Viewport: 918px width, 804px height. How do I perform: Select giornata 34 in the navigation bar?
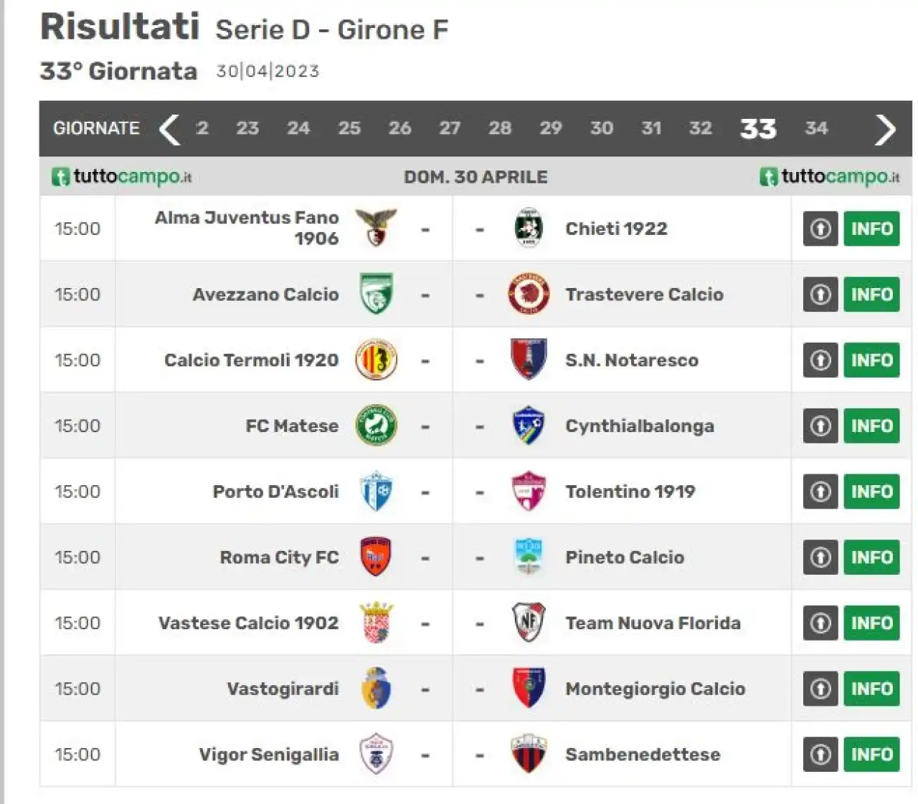pyautogui.click(x=816, y=128)
